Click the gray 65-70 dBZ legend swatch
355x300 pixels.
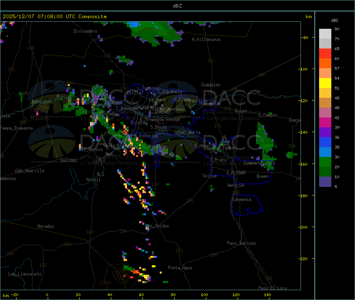(x=325, y=44)
